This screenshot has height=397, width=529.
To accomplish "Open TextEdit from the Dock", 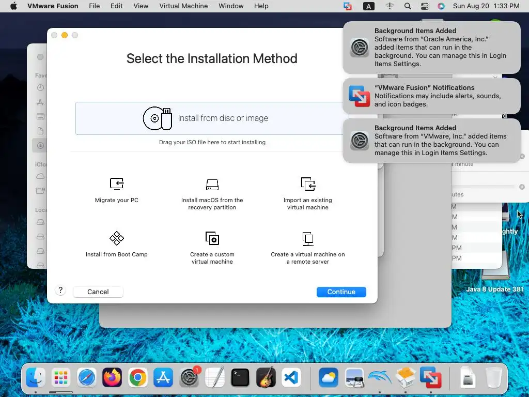I will 214,377.
